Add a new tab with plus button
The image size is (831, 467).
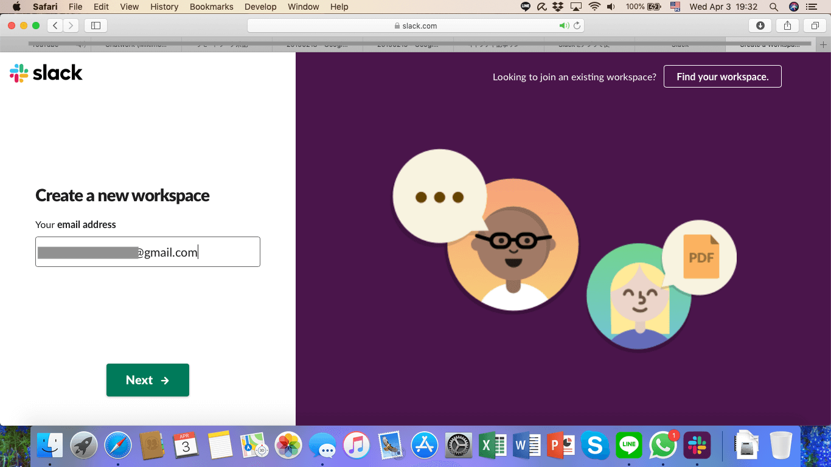(x=824, y=44)
